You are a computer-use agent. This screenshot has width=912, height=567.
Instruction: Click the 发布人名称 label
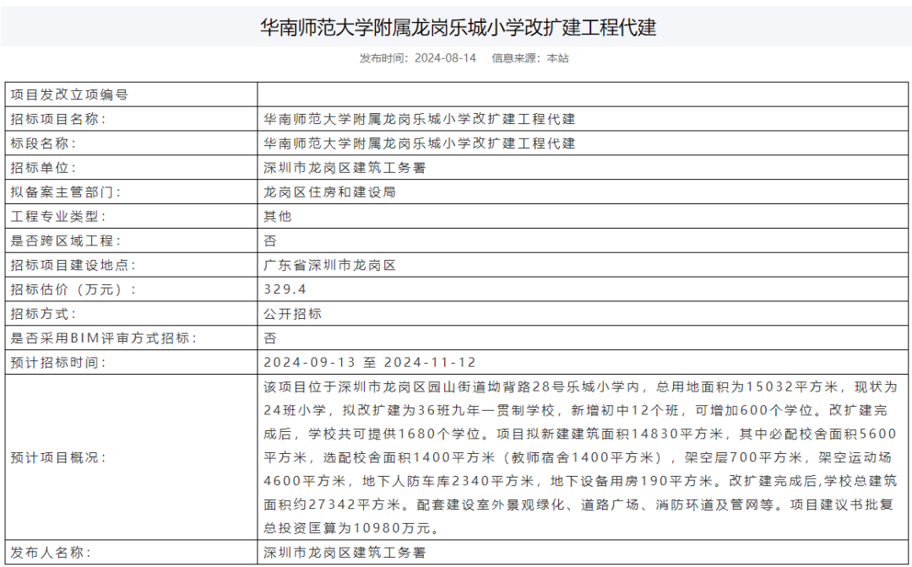[52, 553]
